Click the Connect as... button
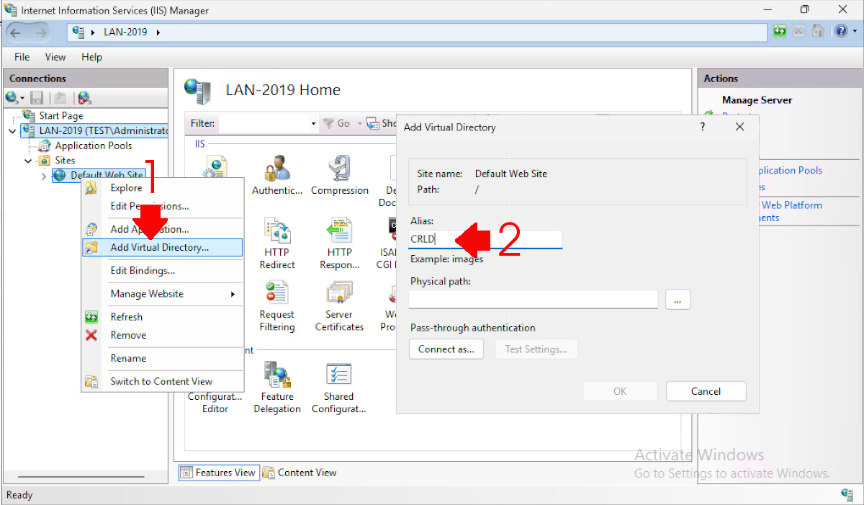This screenshot has height=505, width=864. coord(446,349)
